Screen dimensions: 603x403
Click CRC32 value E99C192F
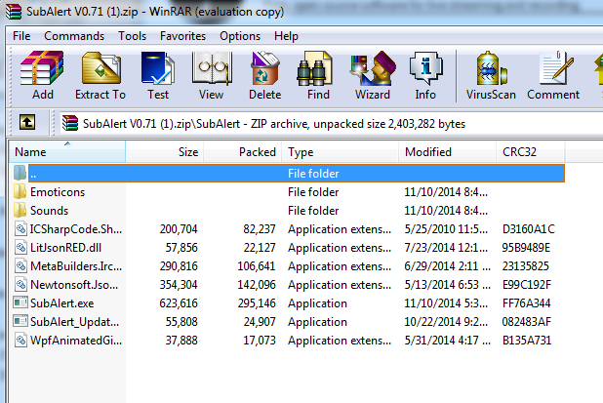[527, 285]
